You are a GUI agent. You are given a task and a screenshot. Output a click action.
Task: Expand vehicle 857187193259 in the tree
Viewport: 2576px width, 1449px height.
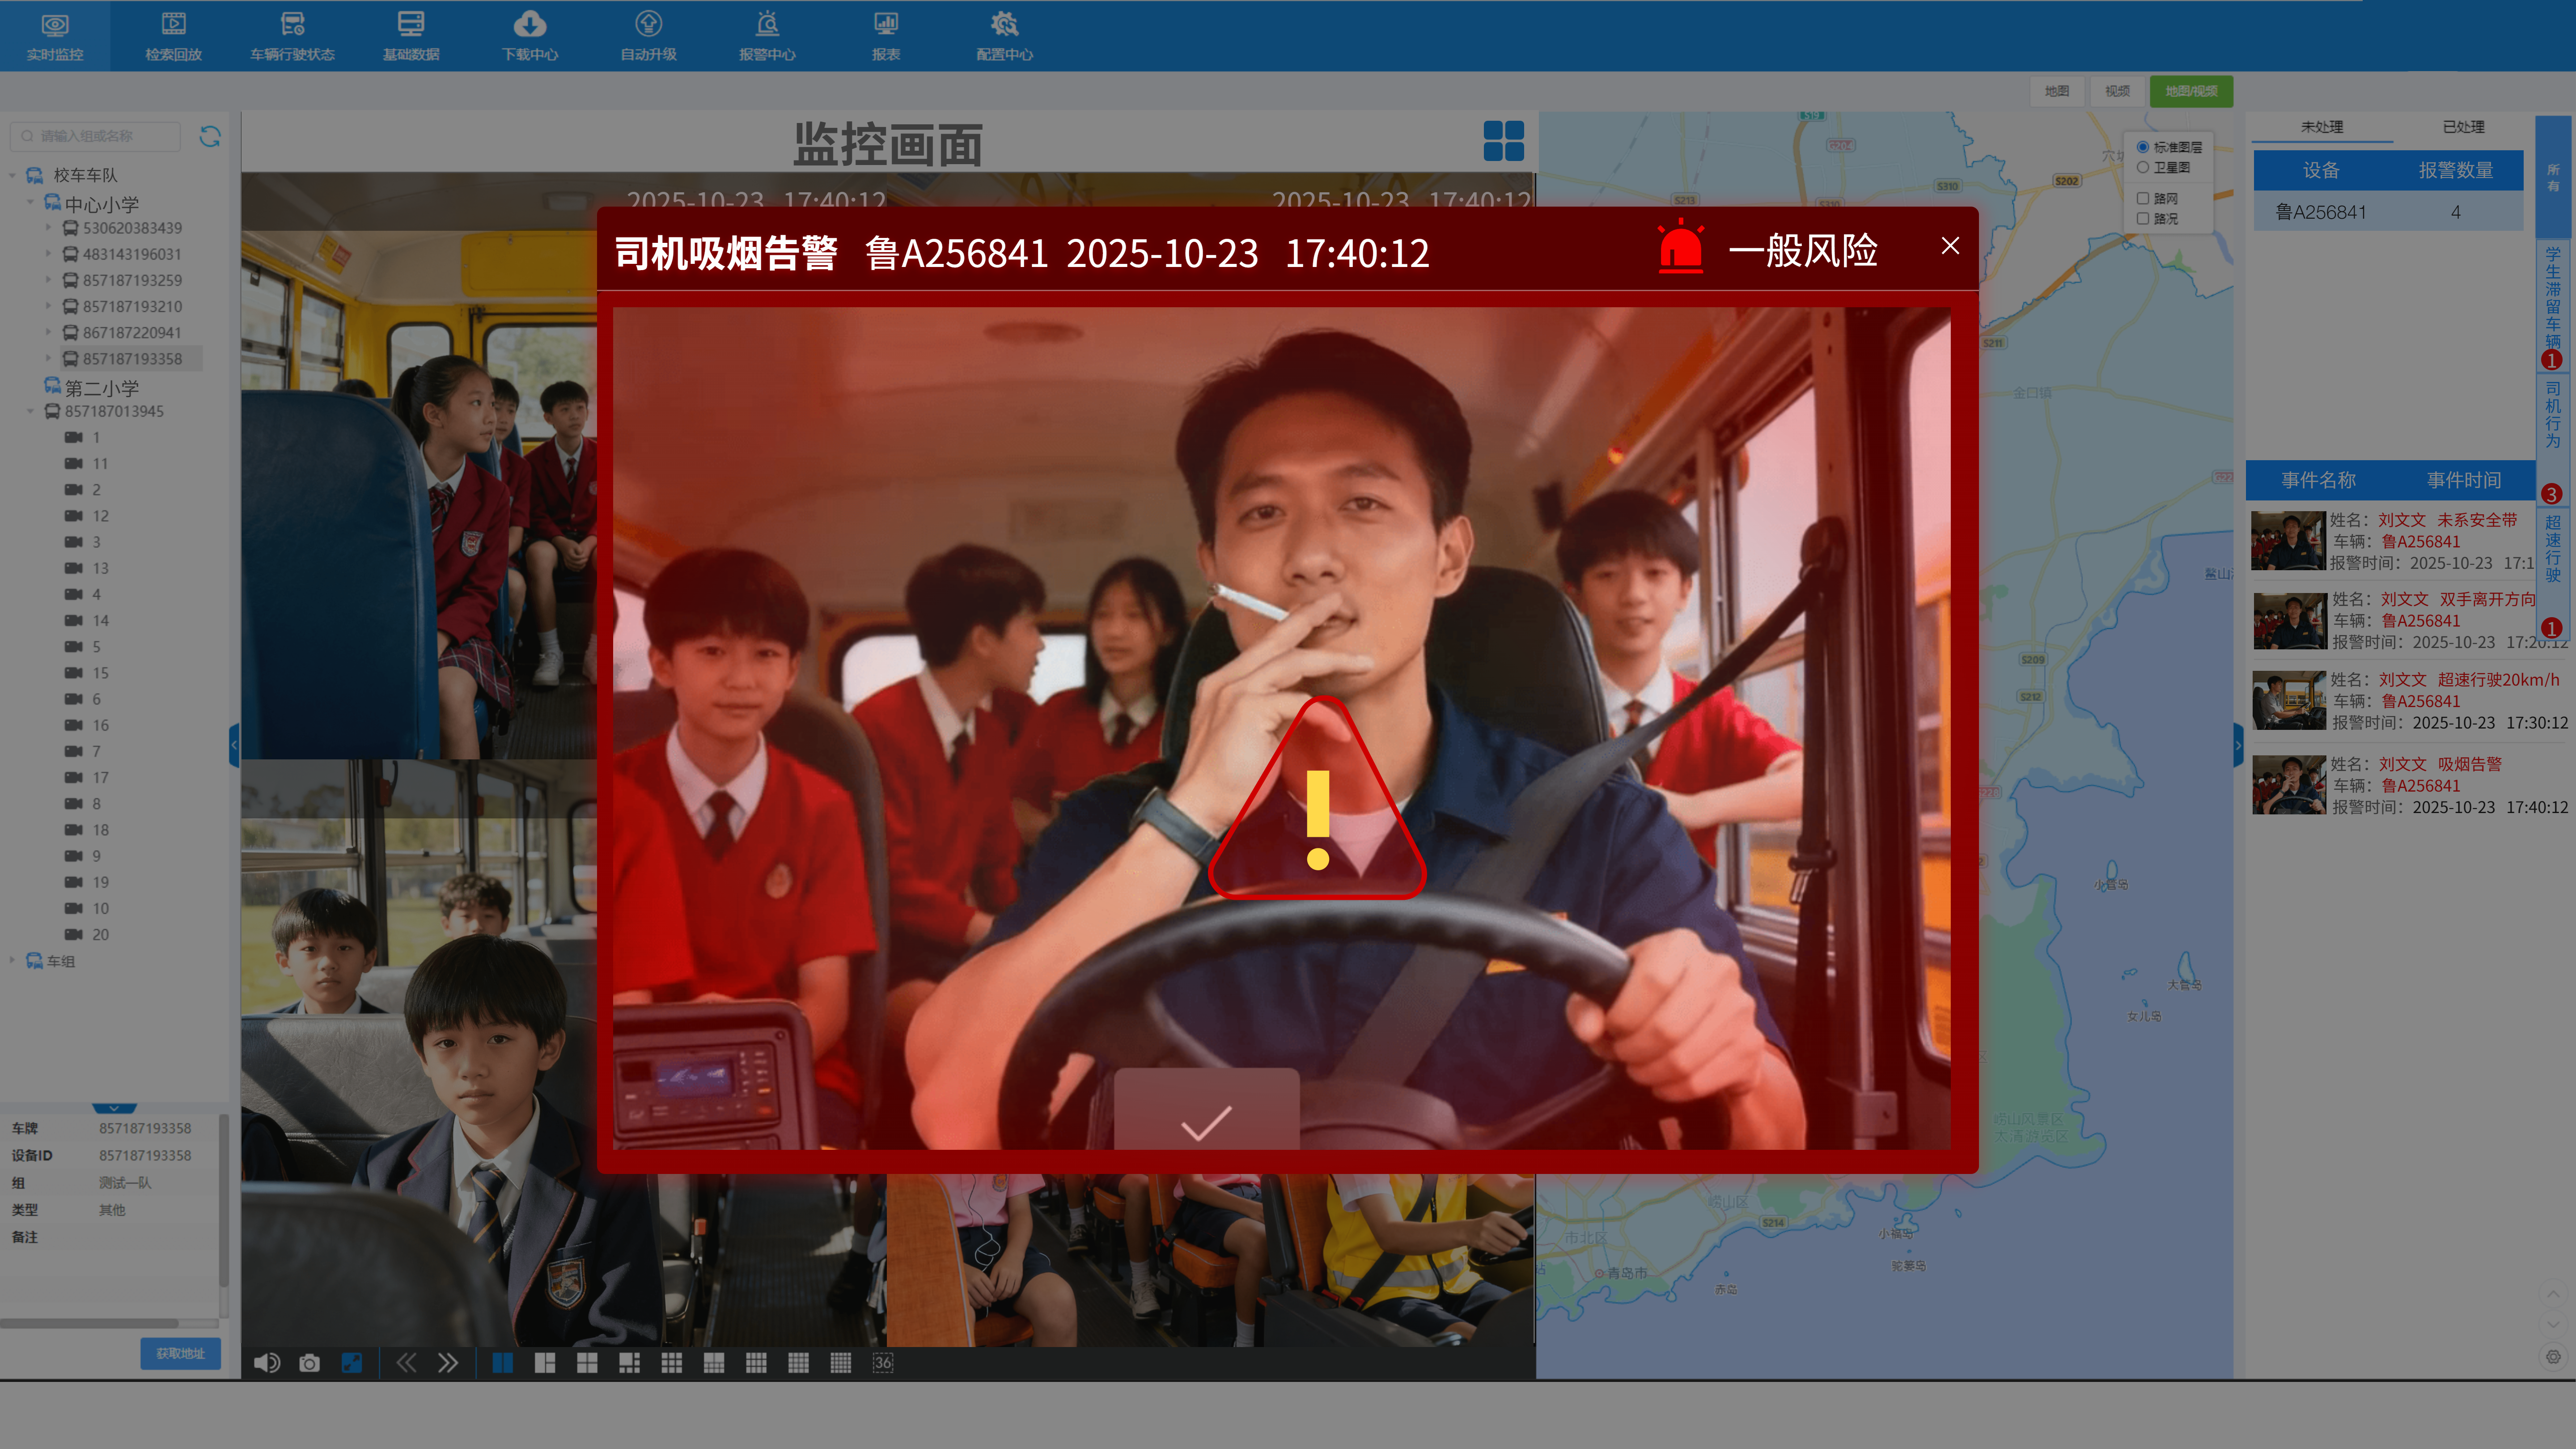pos(48,280)
